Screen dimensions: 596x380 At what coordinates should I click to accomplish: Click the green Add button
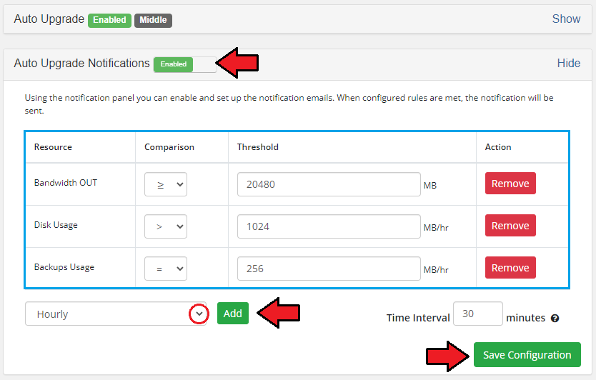(233, 314)
